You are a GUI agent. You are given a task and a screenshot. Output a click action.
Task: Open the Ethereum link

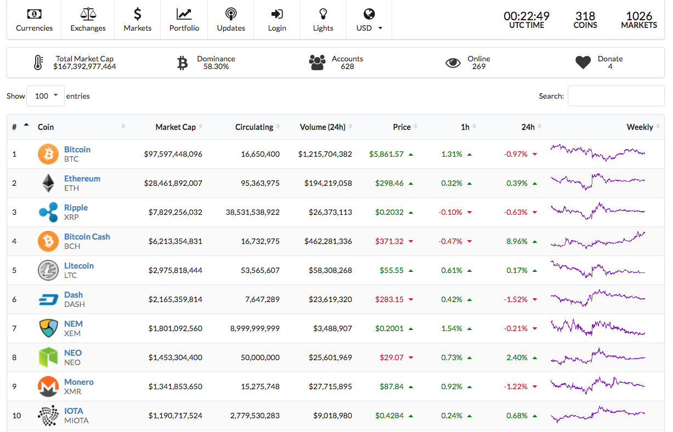point(82,178)
